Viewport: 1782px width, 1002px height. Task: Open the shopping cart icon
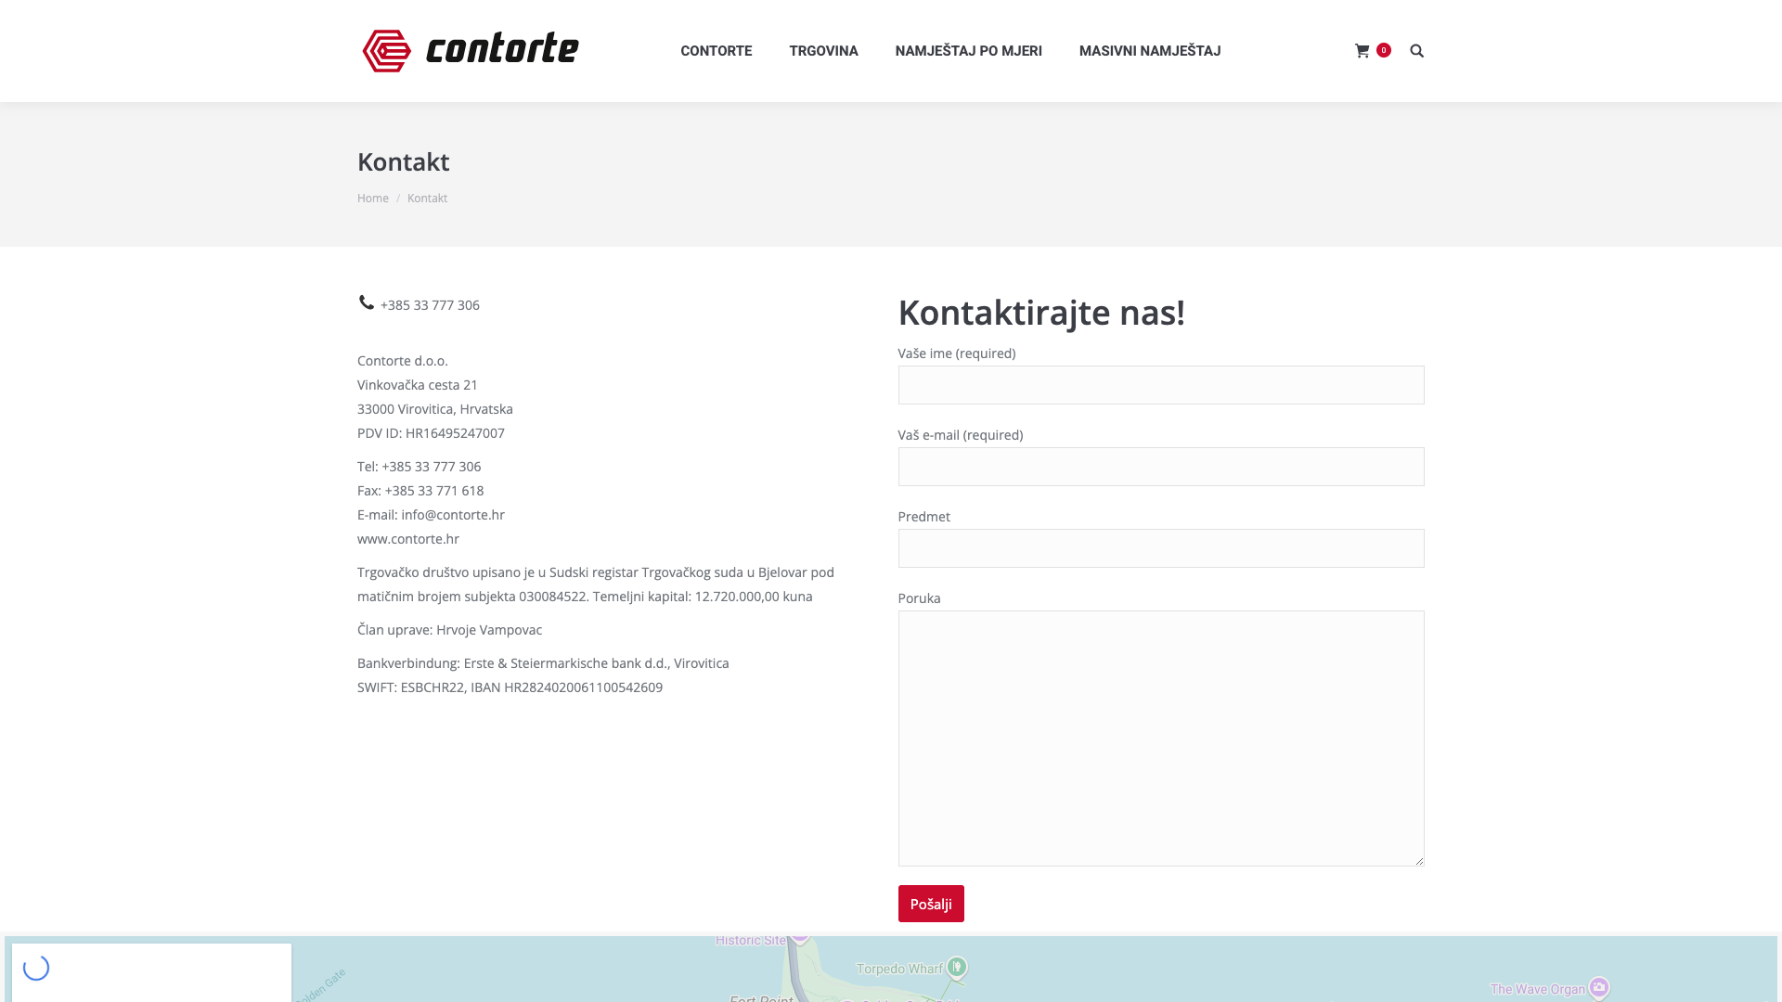tap(1362, 51)
